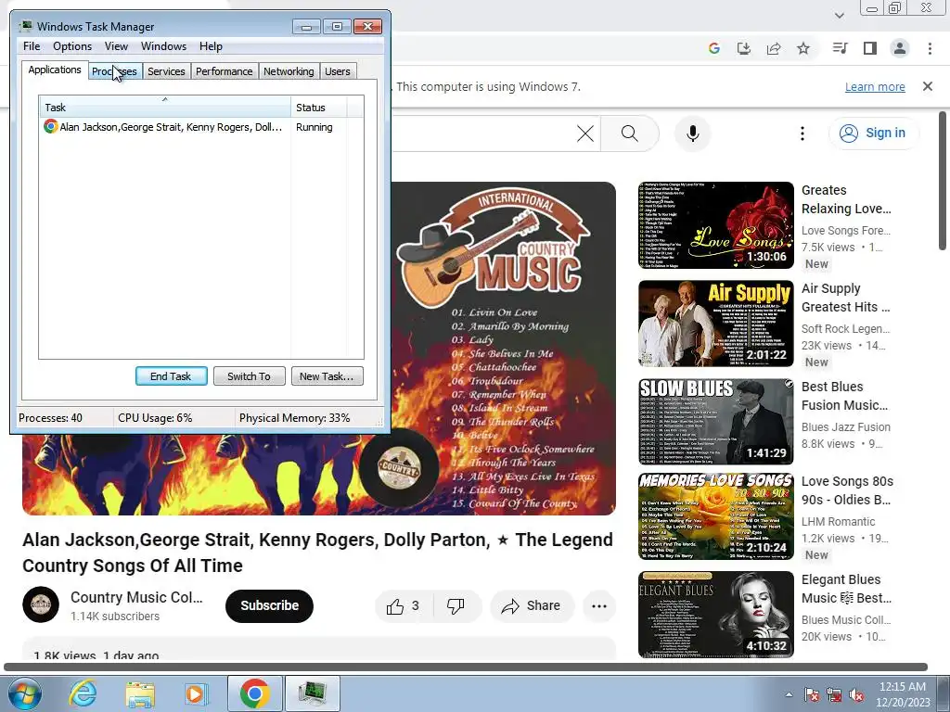
Task: Open Chrome's three-dot menu
Action: coord(930,48)
